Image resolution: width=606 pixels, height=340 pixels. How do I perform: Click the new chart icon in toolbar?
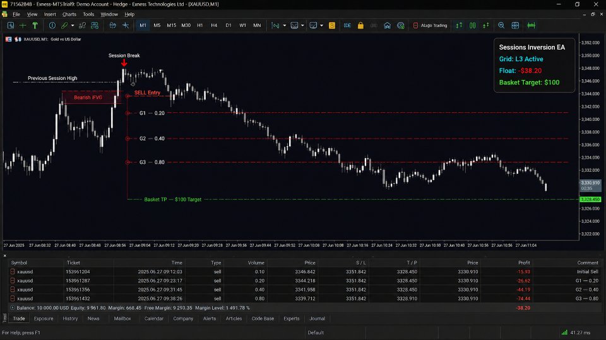(x=11, y=25)
